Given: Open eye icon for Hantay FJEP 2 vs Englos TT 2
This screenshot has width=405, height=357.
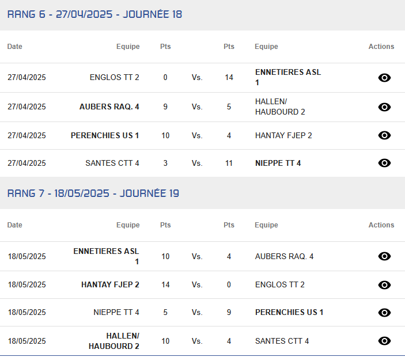Looking at the screenshot, I should (x=384, y=284).
